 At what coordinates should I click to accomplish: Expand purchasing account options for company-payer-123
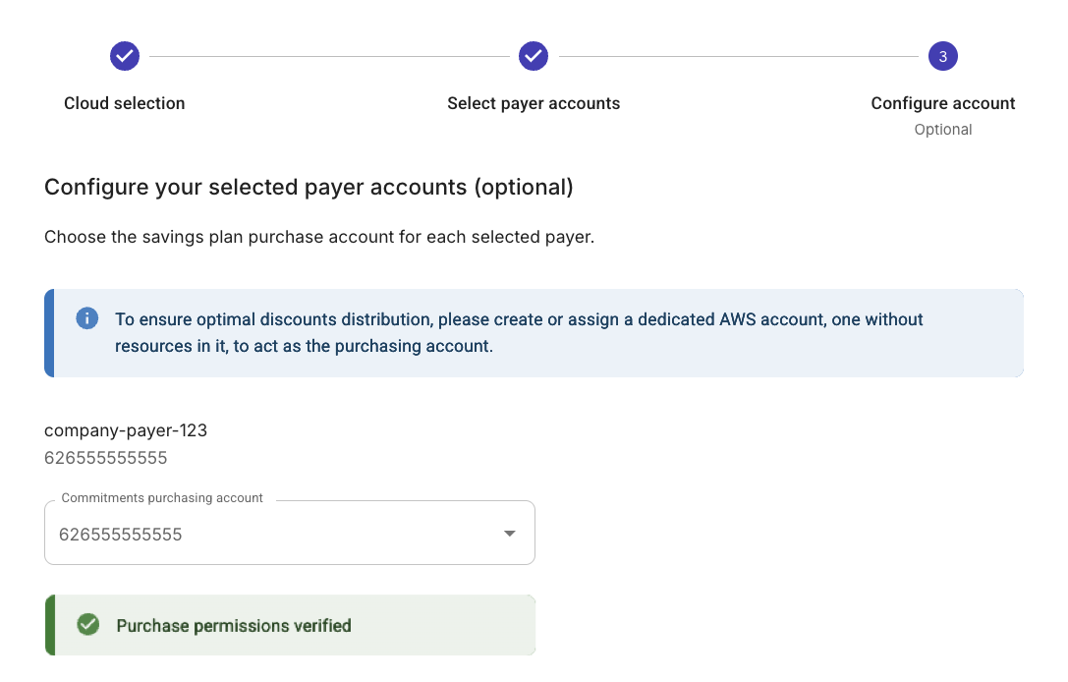click(x=289, y=533)
